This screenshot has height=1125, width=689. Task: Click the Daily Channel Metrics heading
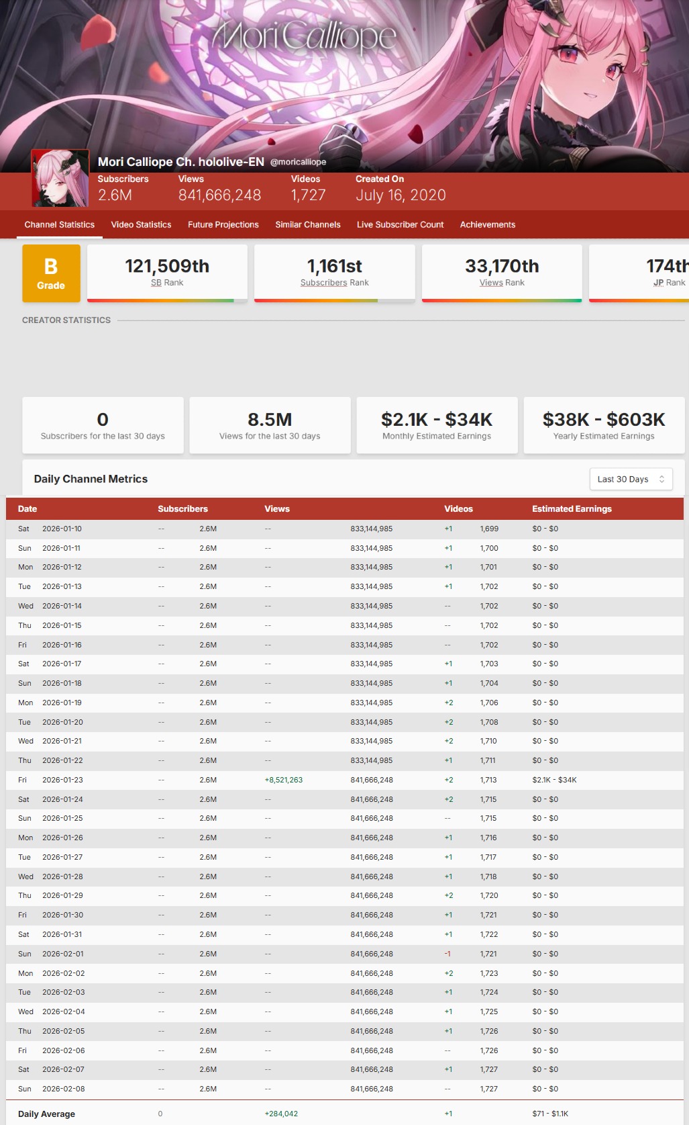click(x=91, y=479)
